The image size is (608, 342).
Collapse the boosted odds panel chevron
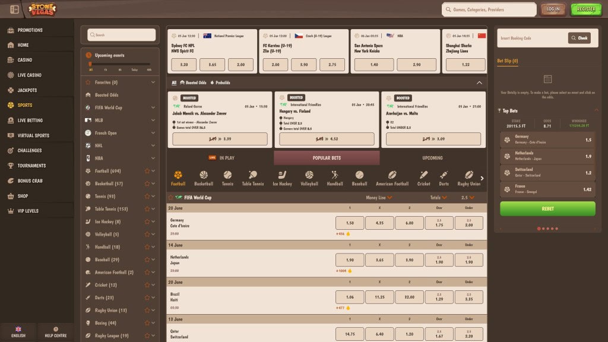click(479, 83)
